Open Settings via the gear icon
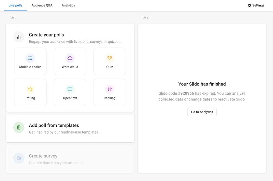The width and height of the screenshot is (273, 181). [x=249, y=5]
